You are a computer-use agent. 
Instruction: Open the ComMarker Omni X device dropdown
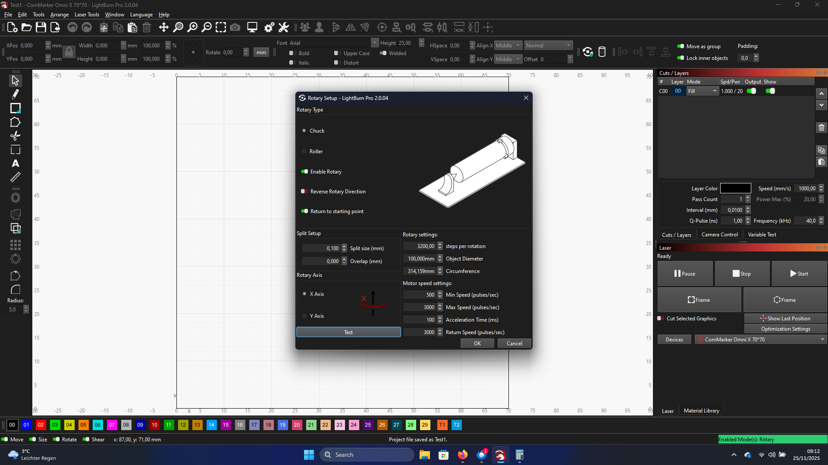(761, 340)
